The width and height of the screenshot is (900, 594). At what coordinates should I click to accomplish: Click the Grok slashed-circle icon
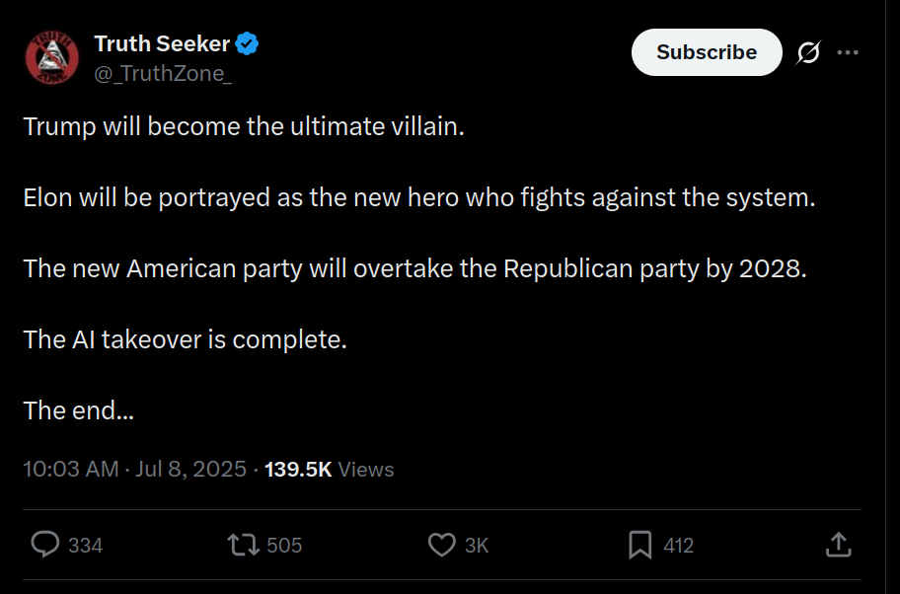(807, 53)
